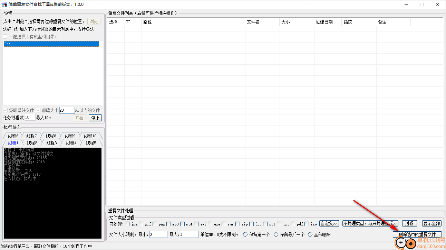The height and width of the screenshot is (250, 446).
Task: Switch to the 线程1 tab
Action: click(13, 143)
